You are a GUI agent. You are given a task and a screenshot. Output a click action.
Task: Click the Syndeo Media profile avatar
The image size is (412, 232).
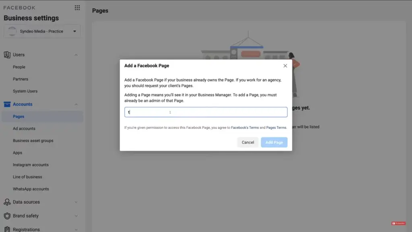[x=12, y=31]
